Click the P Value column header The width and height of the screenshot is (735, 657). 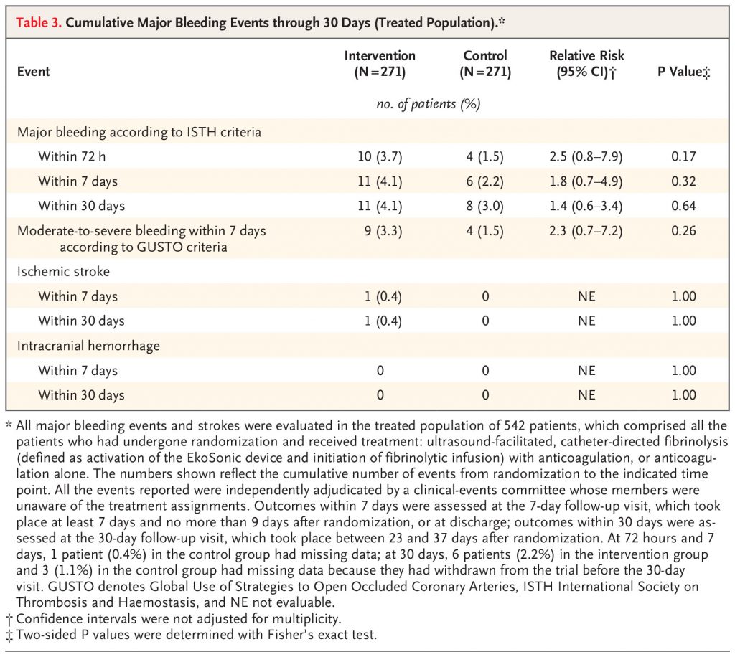tap(683, 72)
